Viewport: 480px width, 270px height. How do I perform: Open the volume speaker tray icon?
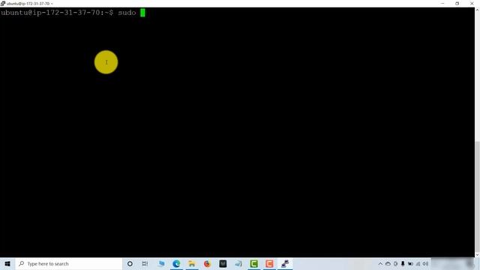pyautogui.click(x=425, y=263)
